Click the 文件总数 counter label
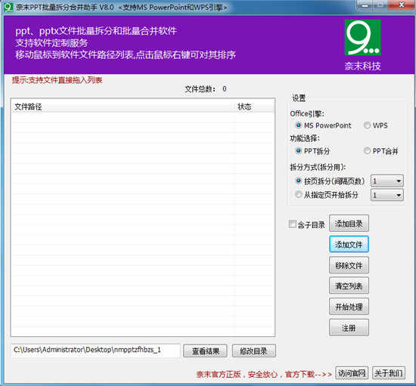416x386 pixels. click(x=206, y=89)
